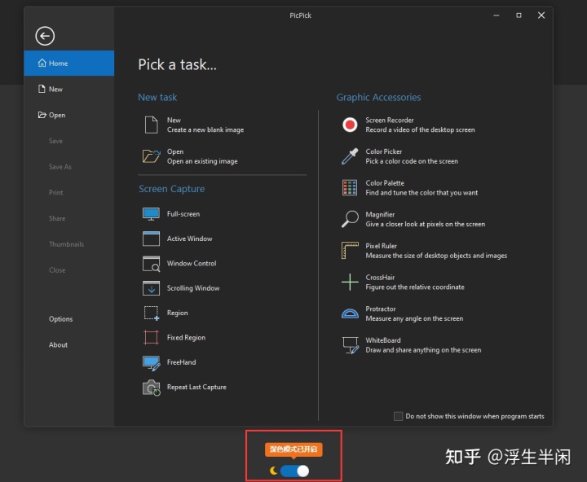Click the Scrolling Window label
This screenshot has height=482, width=587.
(x=193, y=288)
